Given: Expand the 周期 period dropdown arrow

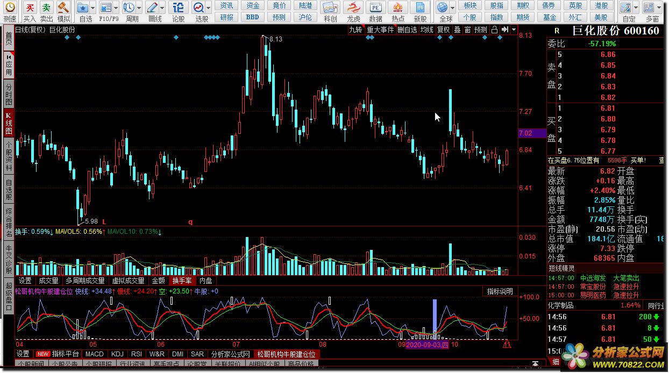Looking at the screenshot, I should click(139, 8).
